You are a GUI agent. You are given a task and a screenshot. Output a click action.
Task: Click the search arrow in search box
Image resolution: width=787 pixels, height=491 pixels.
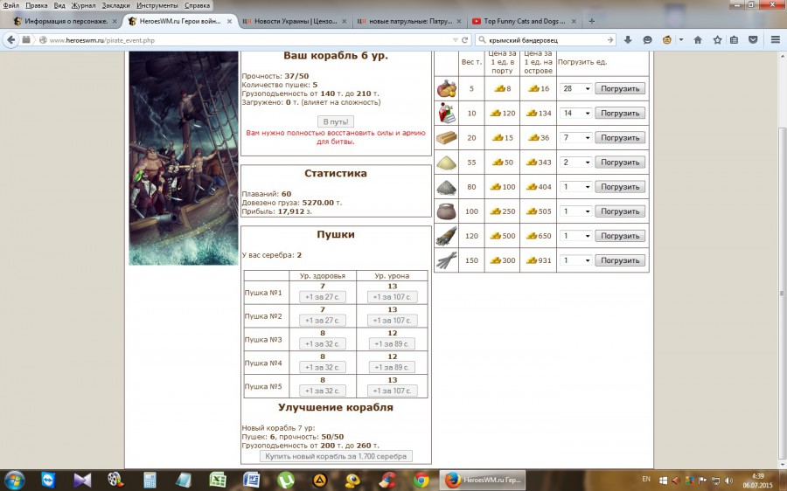[610, 40]
